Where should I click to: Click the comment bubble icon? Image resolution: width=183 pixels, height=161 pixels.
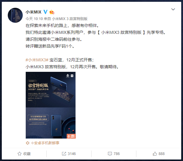[x=110, y=154]
